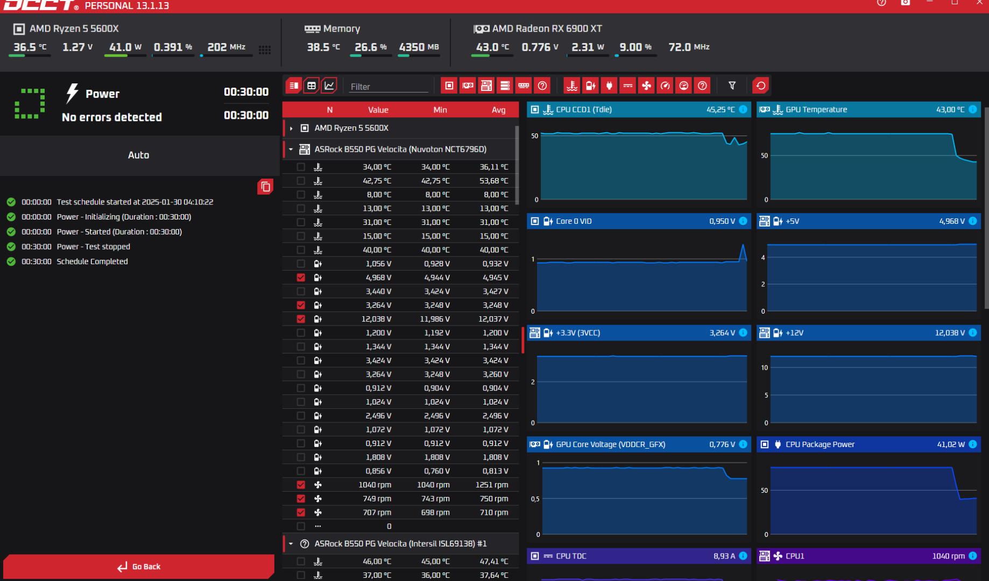Click the sensor table vertical scrollbar
This screenshot has width=989, height=581.
pyautogui.click(x=517, y=165)
